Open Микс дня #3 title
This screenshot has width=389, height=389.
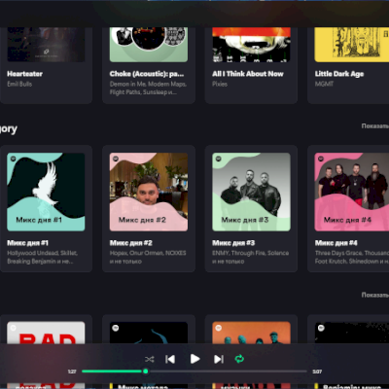pos(233,243)
